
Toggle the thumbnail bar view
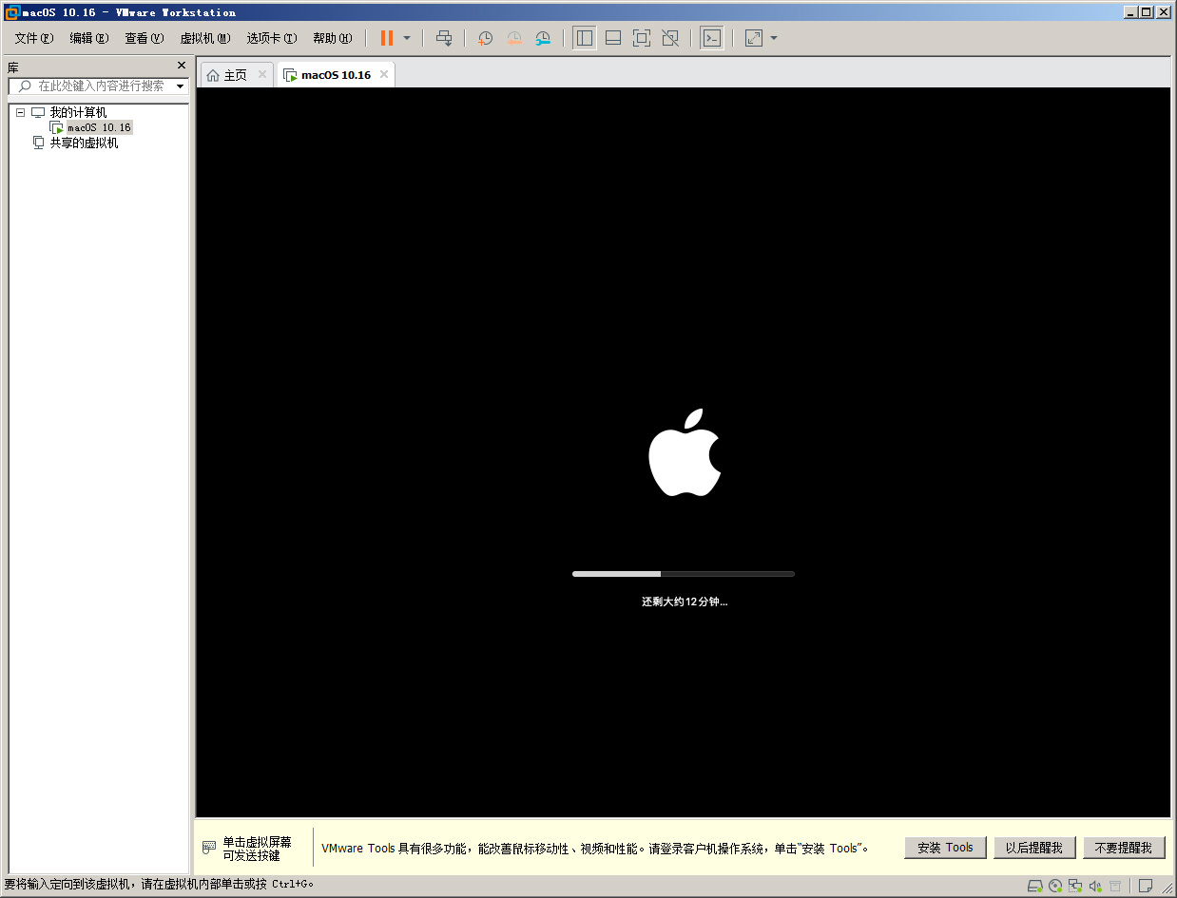pyautogui.click(x=613, y=38)
